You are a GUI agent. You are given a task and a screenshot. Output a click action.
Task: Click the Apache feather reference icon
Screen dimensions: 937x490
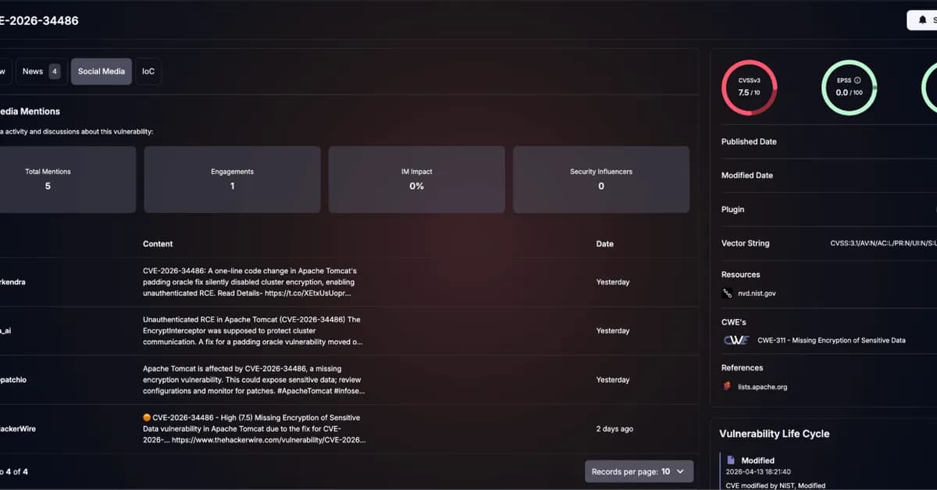point(728,387)
